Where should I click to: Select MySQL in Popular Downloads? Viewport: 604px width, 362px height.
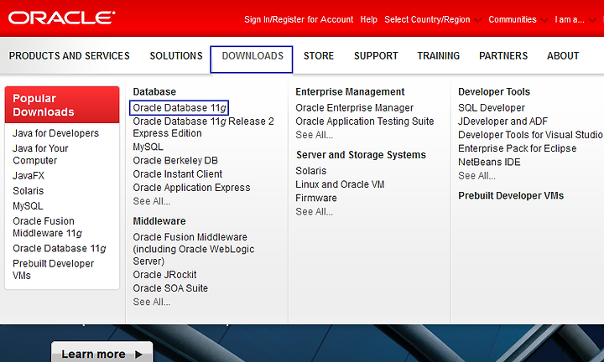[28, 206]
